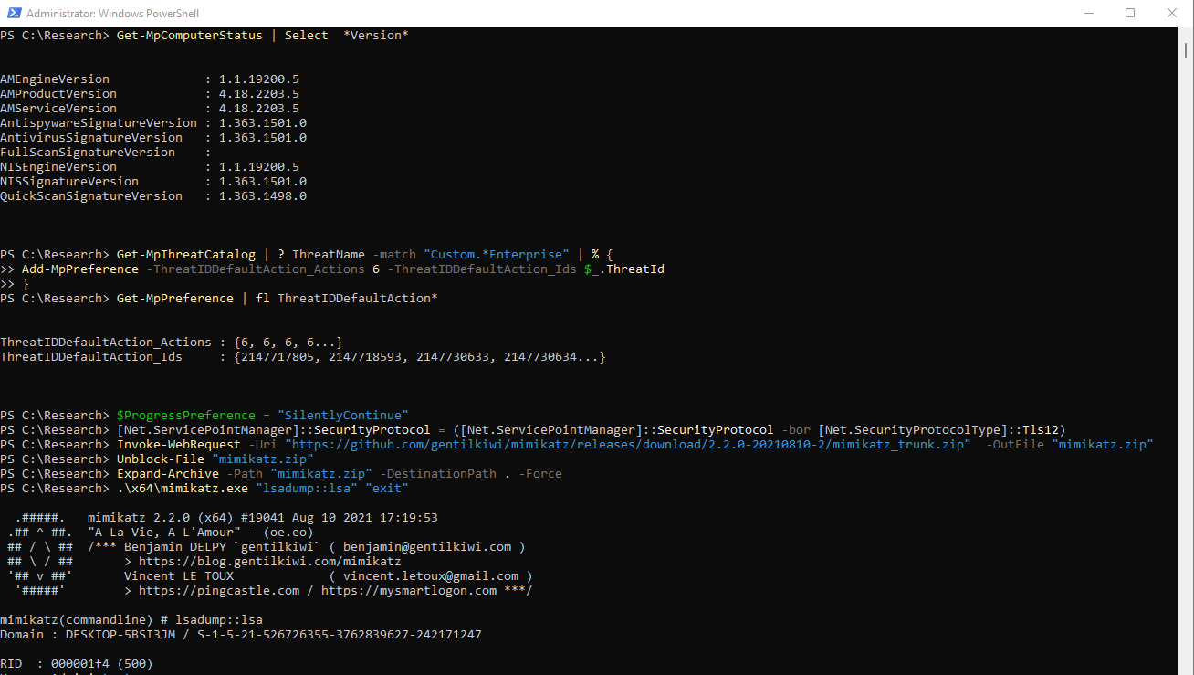This screenshot has height=675, width=1194.
Task: Click the AMProductVersion row
Action: pyautogui.click(x=150, y=94)
